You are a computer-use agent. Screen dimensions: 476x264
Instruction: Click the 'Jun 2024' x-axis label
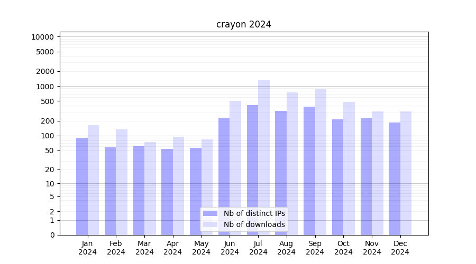tap(230, 248)
